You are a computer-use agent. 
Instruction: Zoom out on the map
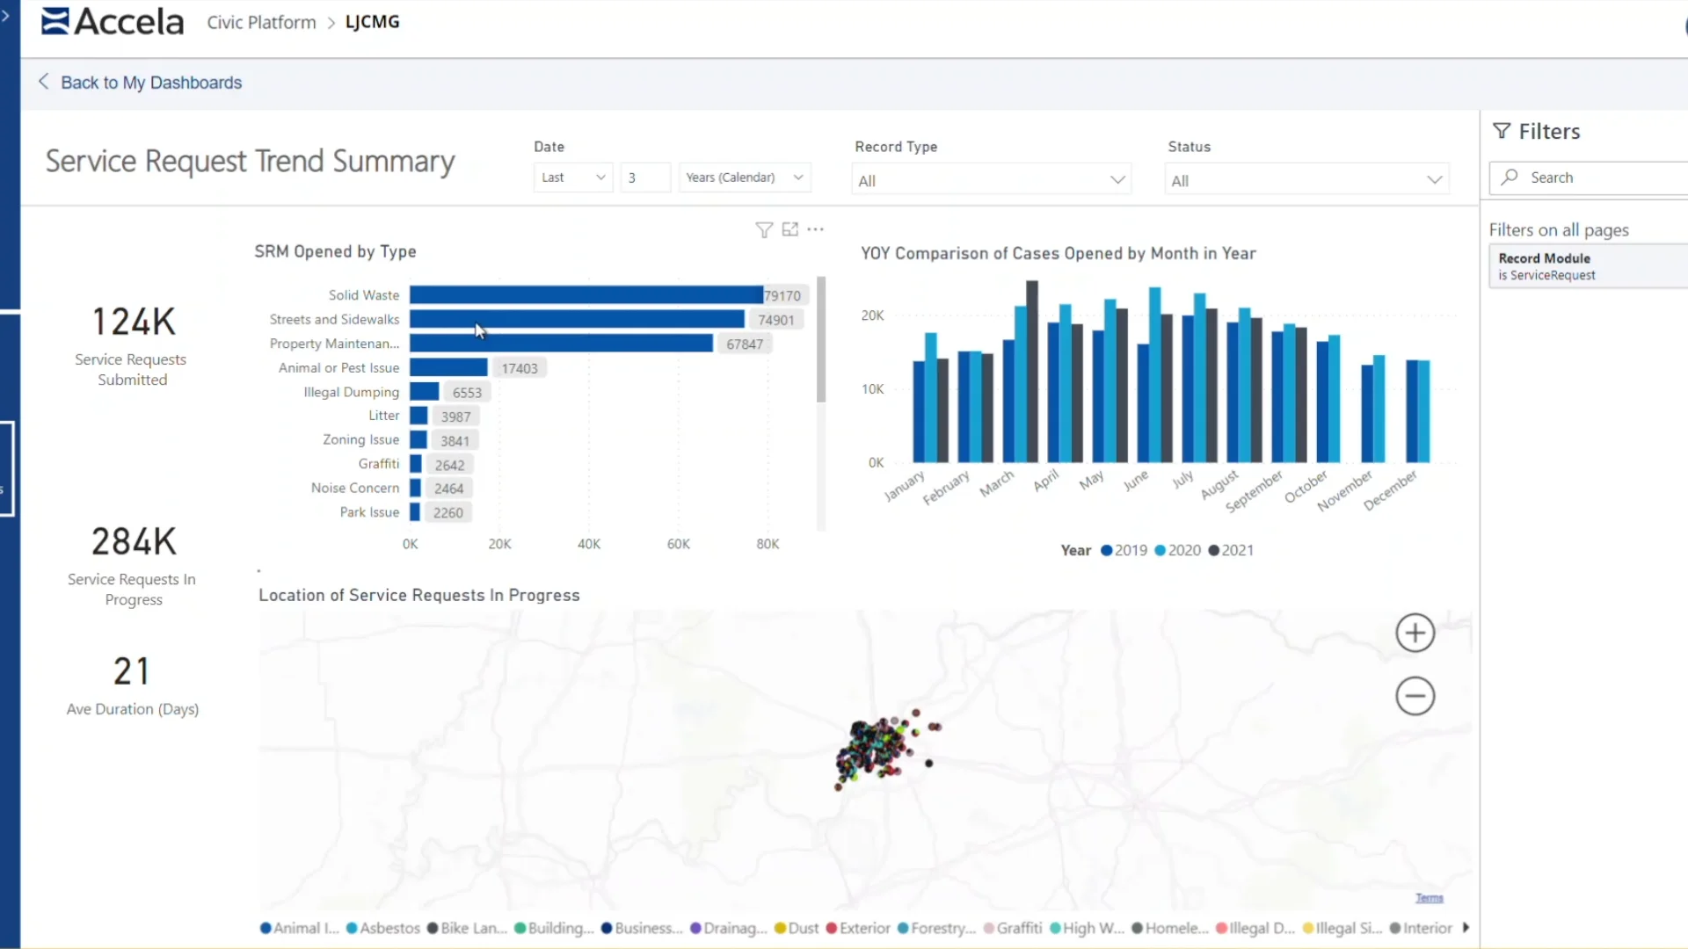(x=1415, y=696)
